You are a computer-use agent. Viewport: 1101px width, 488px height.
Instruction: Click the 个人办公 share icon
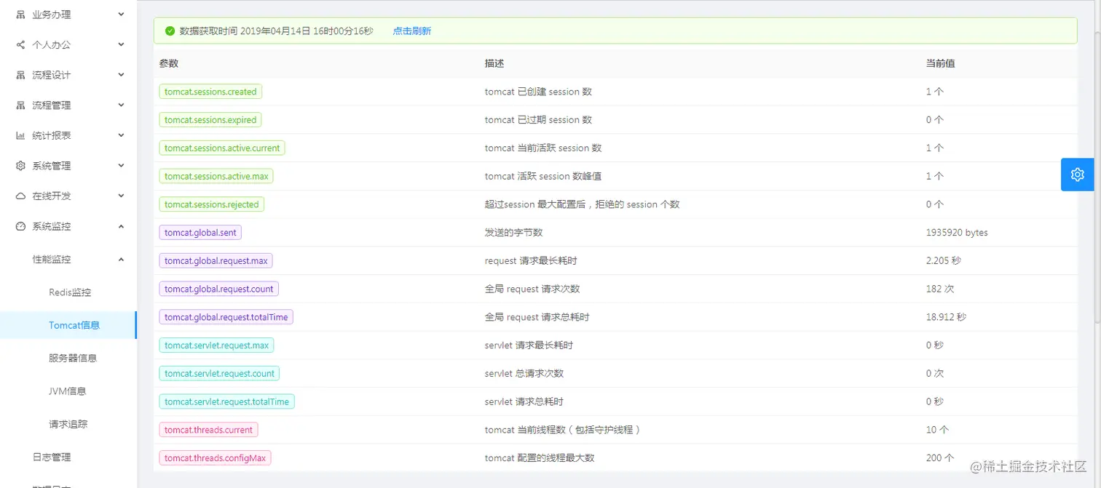pos(20,44)
